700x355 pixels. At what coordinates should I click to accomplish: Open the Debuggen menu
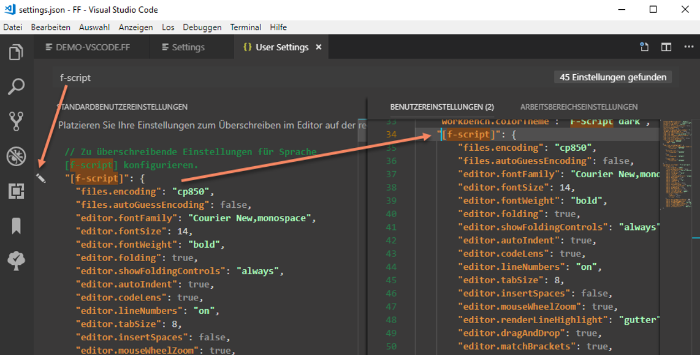tap(202, 27)
